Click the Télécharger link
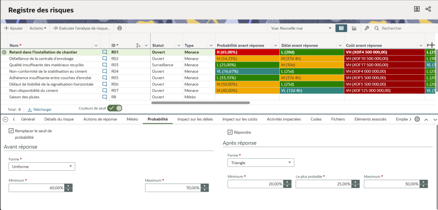The height and width of the screenshot is (210, 438). click(x=39, y=110)
